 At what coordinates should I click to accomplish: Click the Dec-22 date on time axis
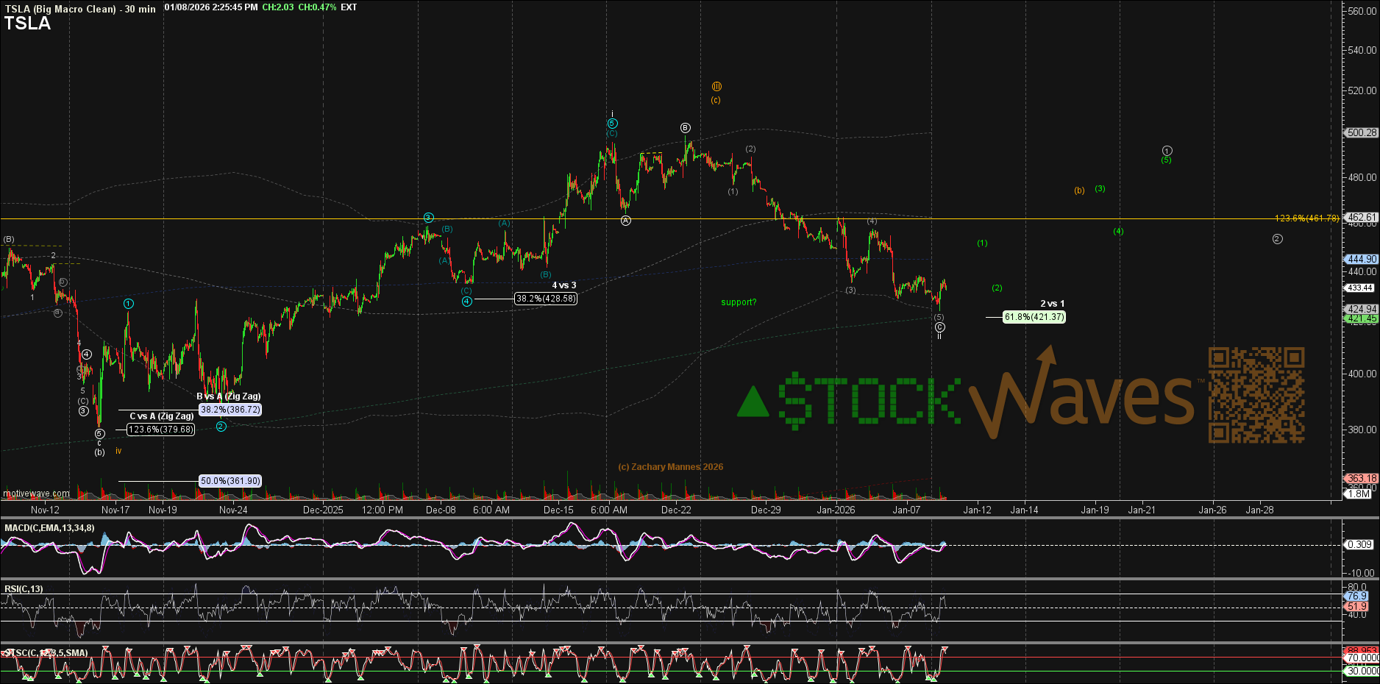coord(676,510)
